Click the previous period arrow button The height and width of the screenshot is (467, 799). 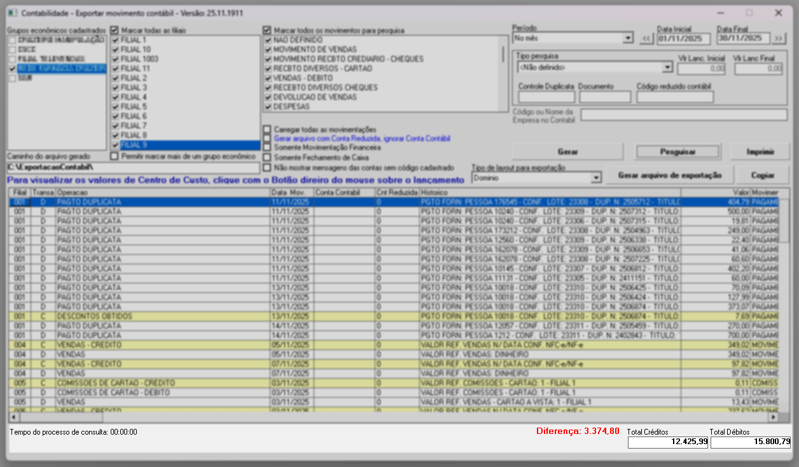coord(646,39)
